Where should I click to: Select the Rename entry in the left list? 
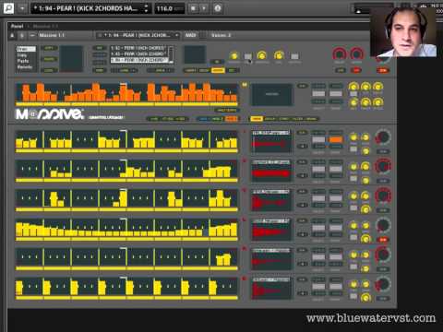click(25, 66)
